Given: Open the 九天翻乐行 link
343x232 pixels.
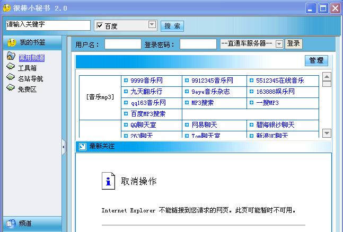Looking at the screenshot, I should tap(146, 92).
